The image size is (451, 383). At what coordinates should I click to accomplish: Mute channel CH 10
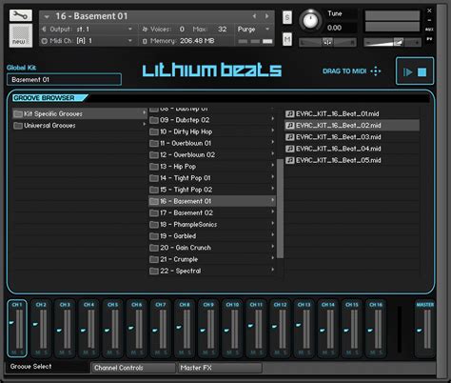click(229, 353)
